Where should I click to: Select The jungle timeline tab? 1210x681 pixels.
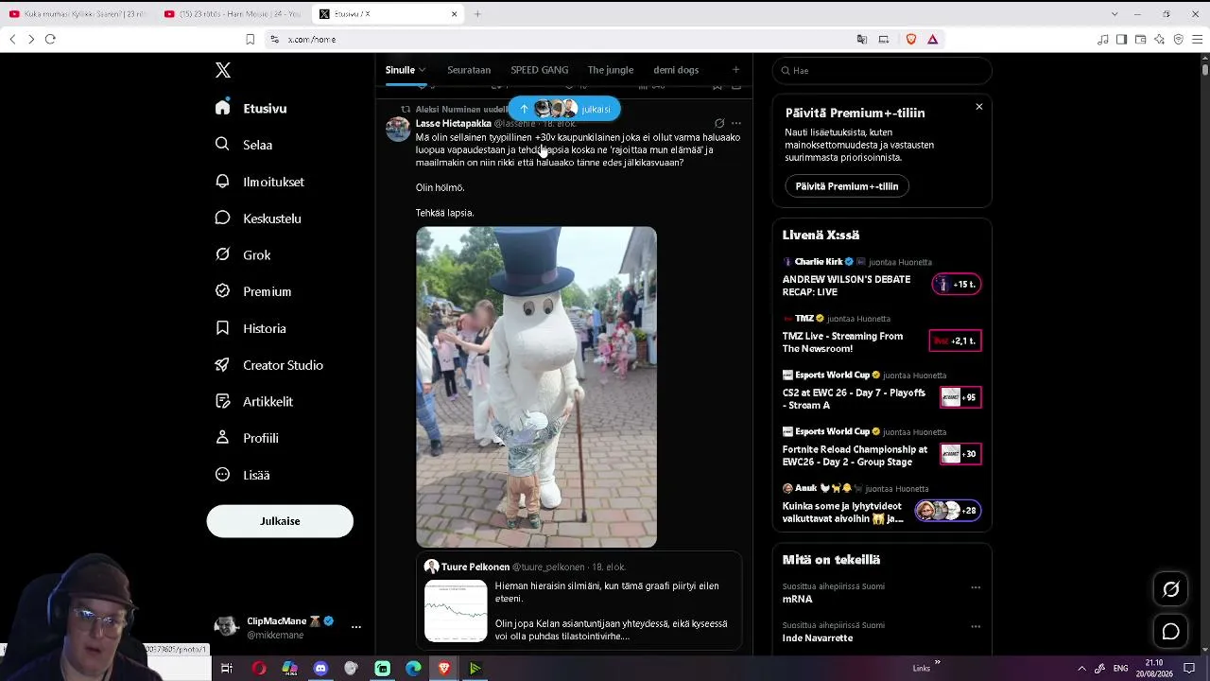pos(611,70)
